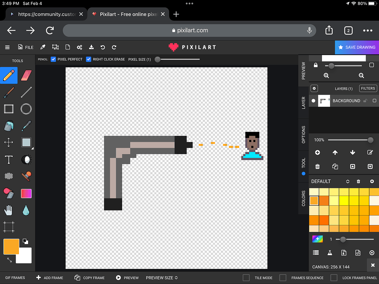Open the hamburger main menu

tap(7, 47)
